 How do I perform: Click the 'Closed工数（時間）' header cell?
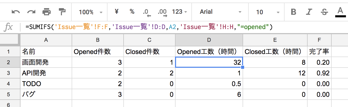point(275,52)
